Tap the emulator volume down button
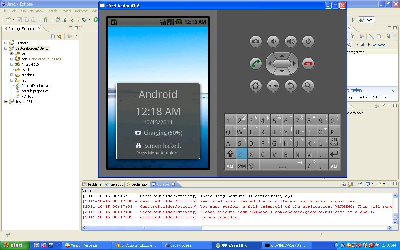Image resolution: width=400 pixels, height=250 pixels. click(x=273, y=41)
